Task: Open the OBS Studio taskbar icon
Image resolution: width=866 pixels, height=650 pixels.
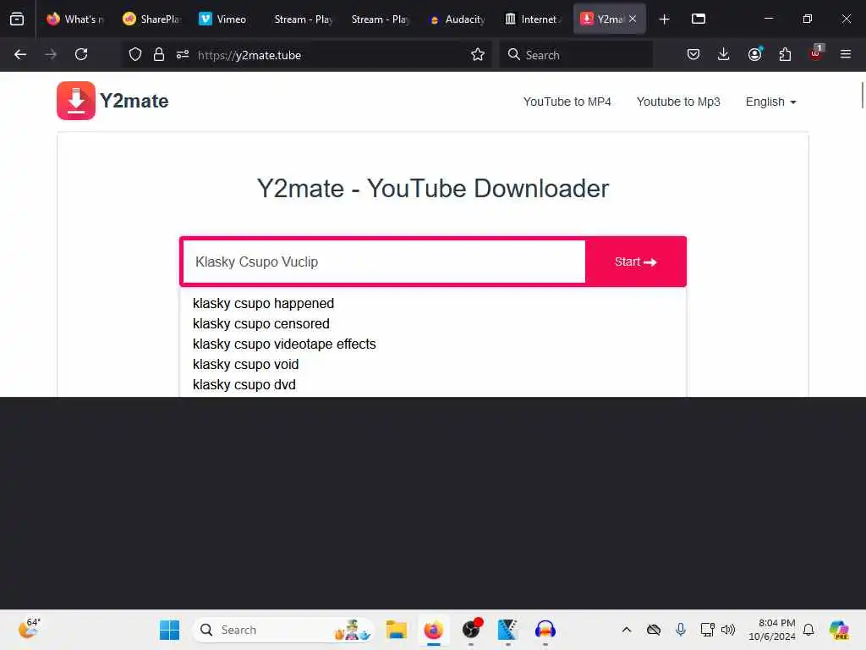Action: point(472,630)
